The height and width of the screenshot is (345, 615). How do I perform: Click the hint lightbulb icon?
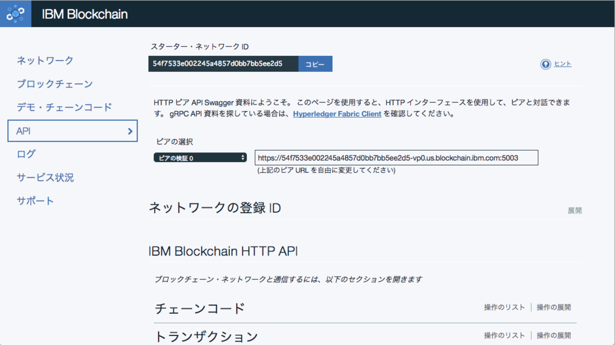[545, 64]
